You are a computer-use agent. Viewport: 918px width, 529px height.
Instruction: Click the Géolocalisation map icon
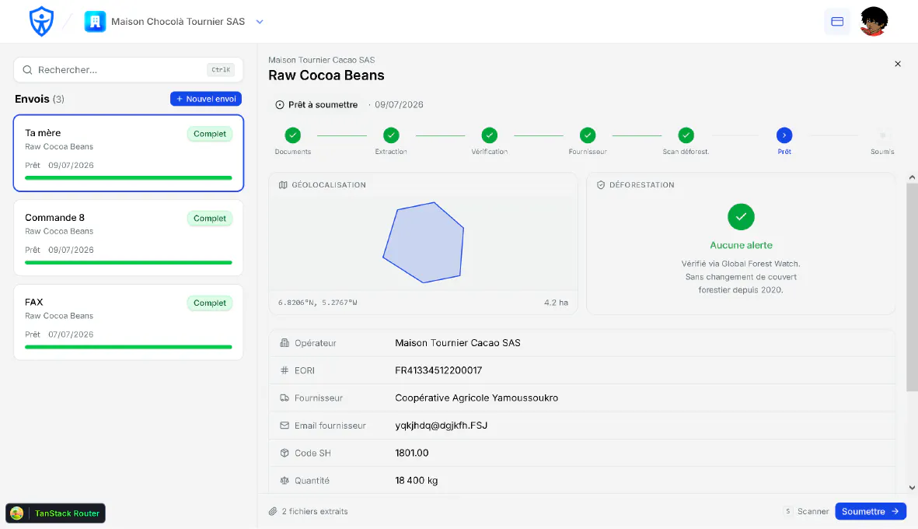284,184
